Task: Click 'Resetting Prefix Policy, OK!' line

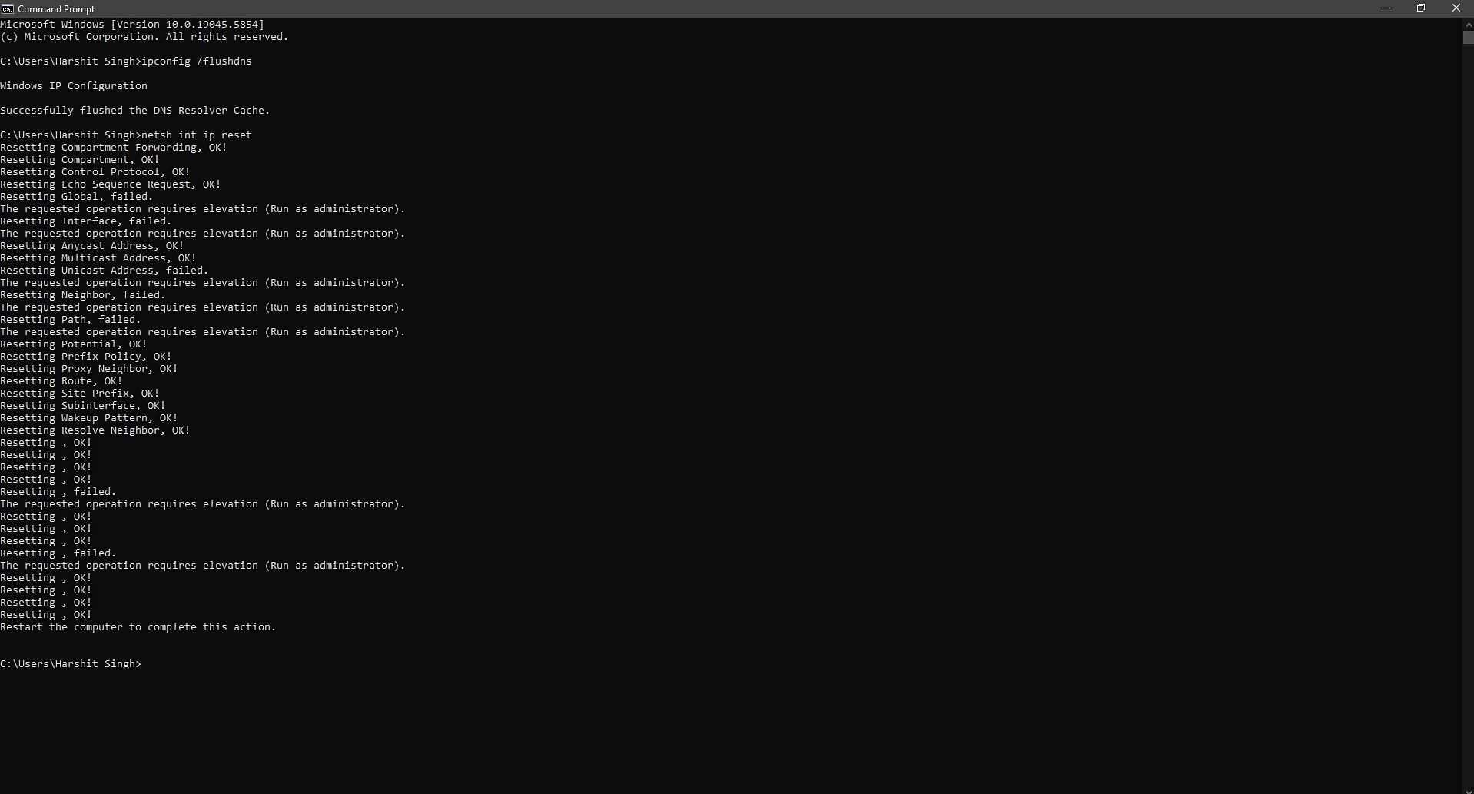Action: click(86, 357)
